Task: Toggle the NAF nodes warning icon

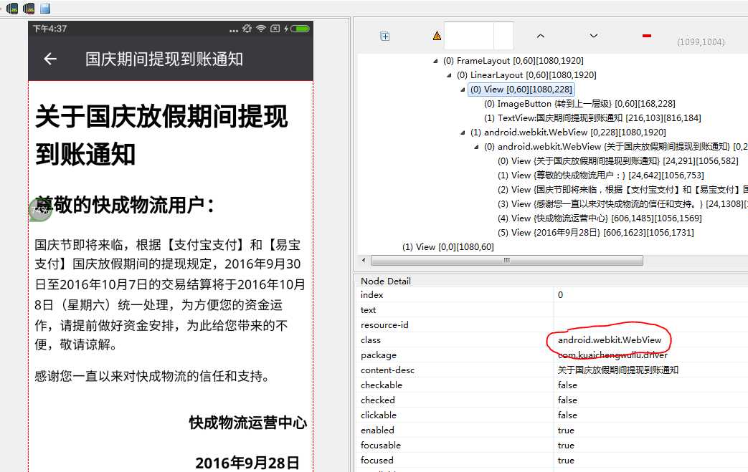Action: click(x=437, y=36)
